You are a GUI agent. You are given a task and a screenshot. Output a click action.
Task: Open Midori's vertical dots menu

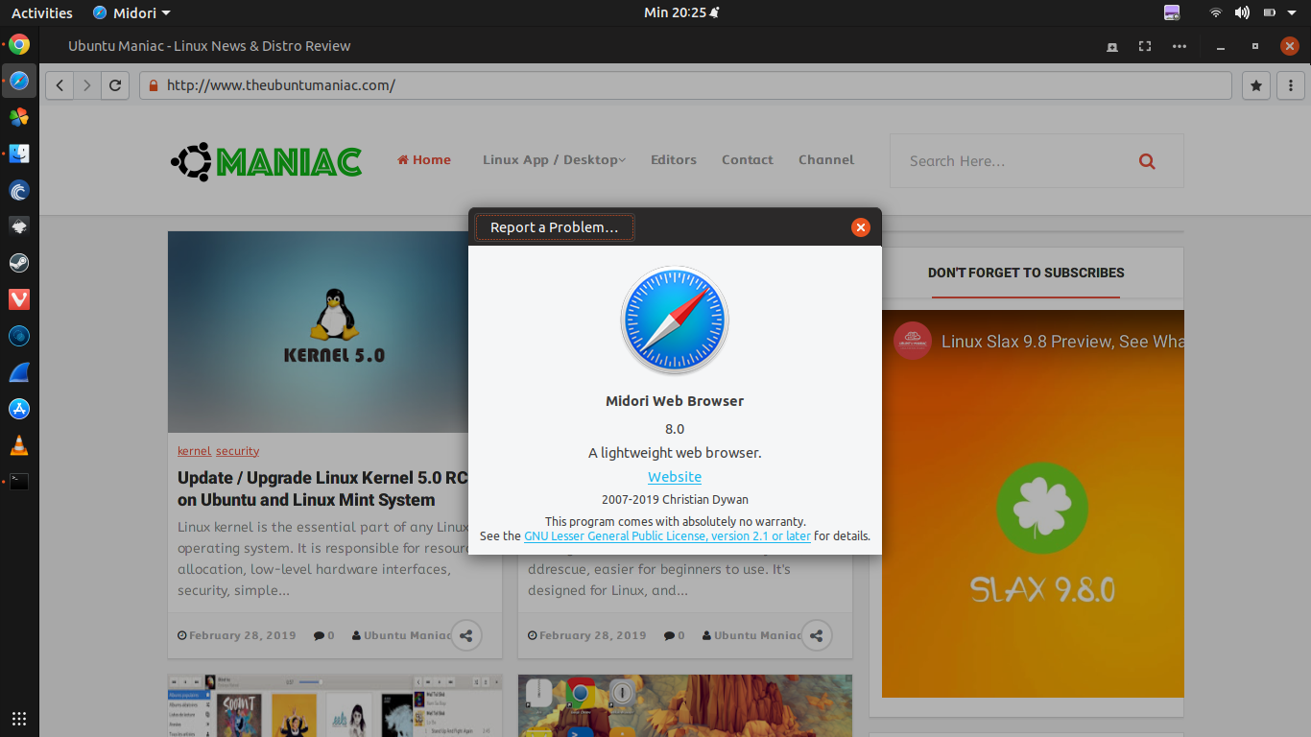(x=1291, y=85)
